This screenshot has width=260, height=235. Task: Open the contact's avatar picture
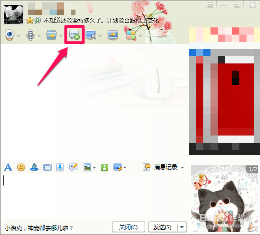(x=13, y=14)
